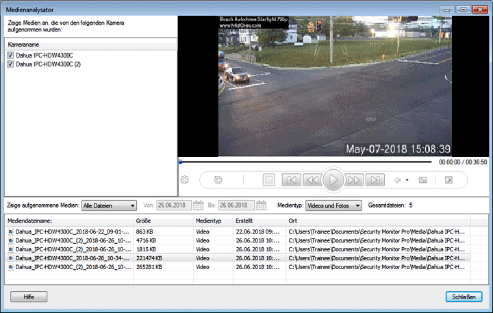Image resolution: width=493 pixels, height=313 pixels.
Task: Skip to the next media file
Action: pyautogui.click(x=375, y=180)
